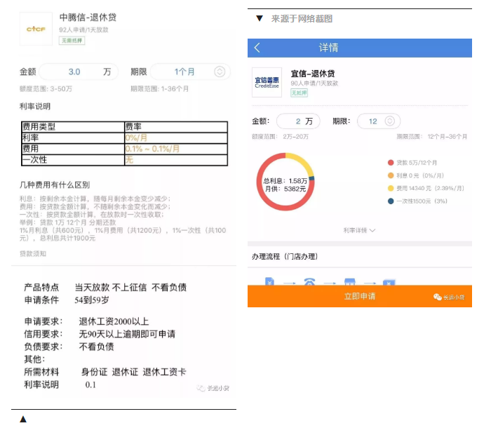
Task: Click stepper arrows beside the 12 term value
Action: (389, 121)
